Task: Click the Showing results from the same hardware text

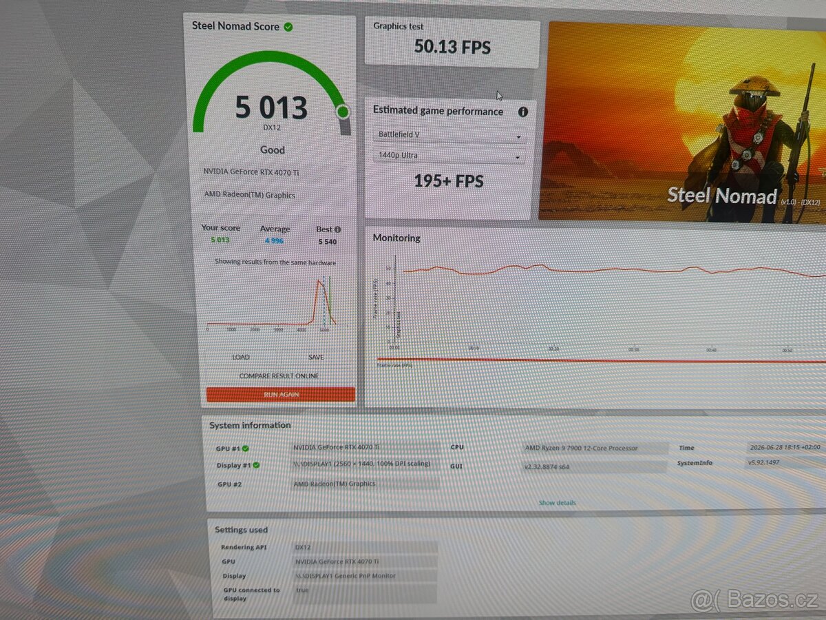Action: 275,262
